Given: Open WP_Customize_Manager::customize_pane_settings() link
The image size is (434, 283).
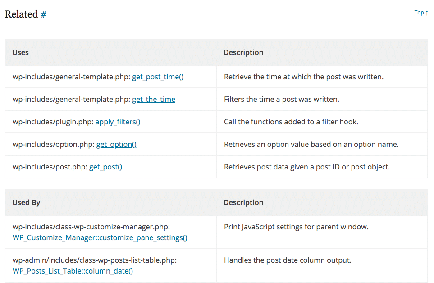Looking at the screenshot, I should click(100, 237).
